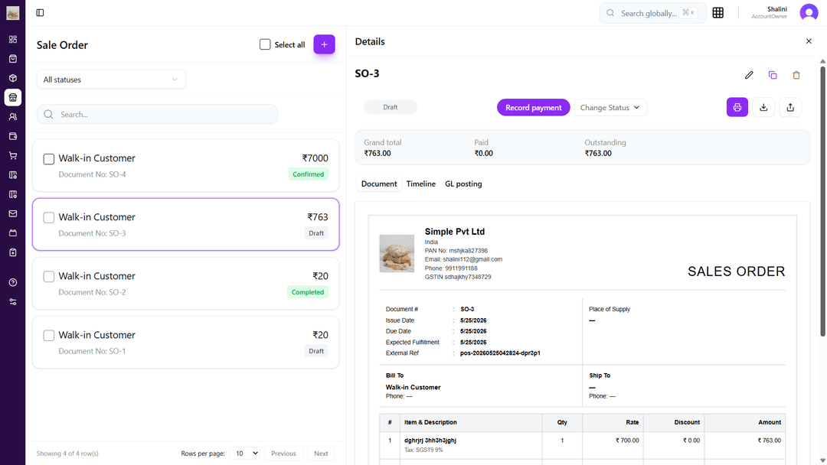Tick the Select all checkbox
The height and width of the screenshot is (465, 827).
(x=265, y=44)
